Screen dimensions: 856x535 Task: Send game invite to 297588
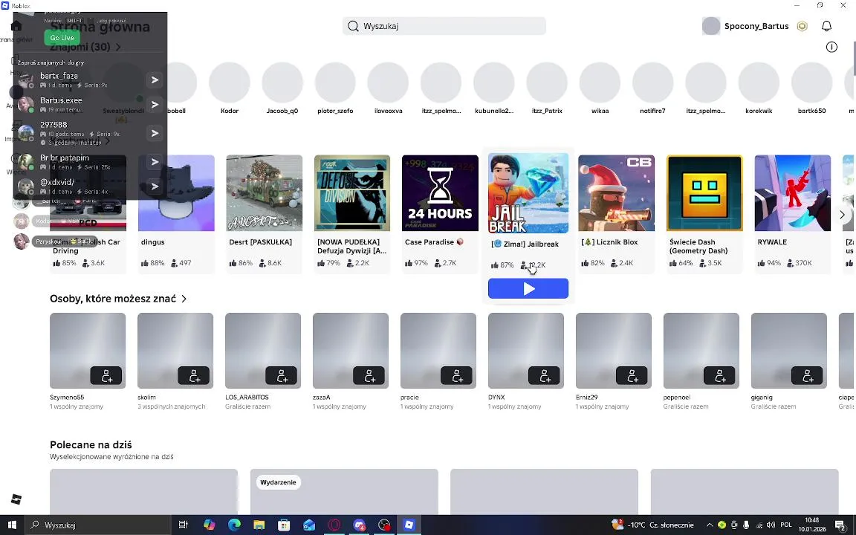(155, 133)
